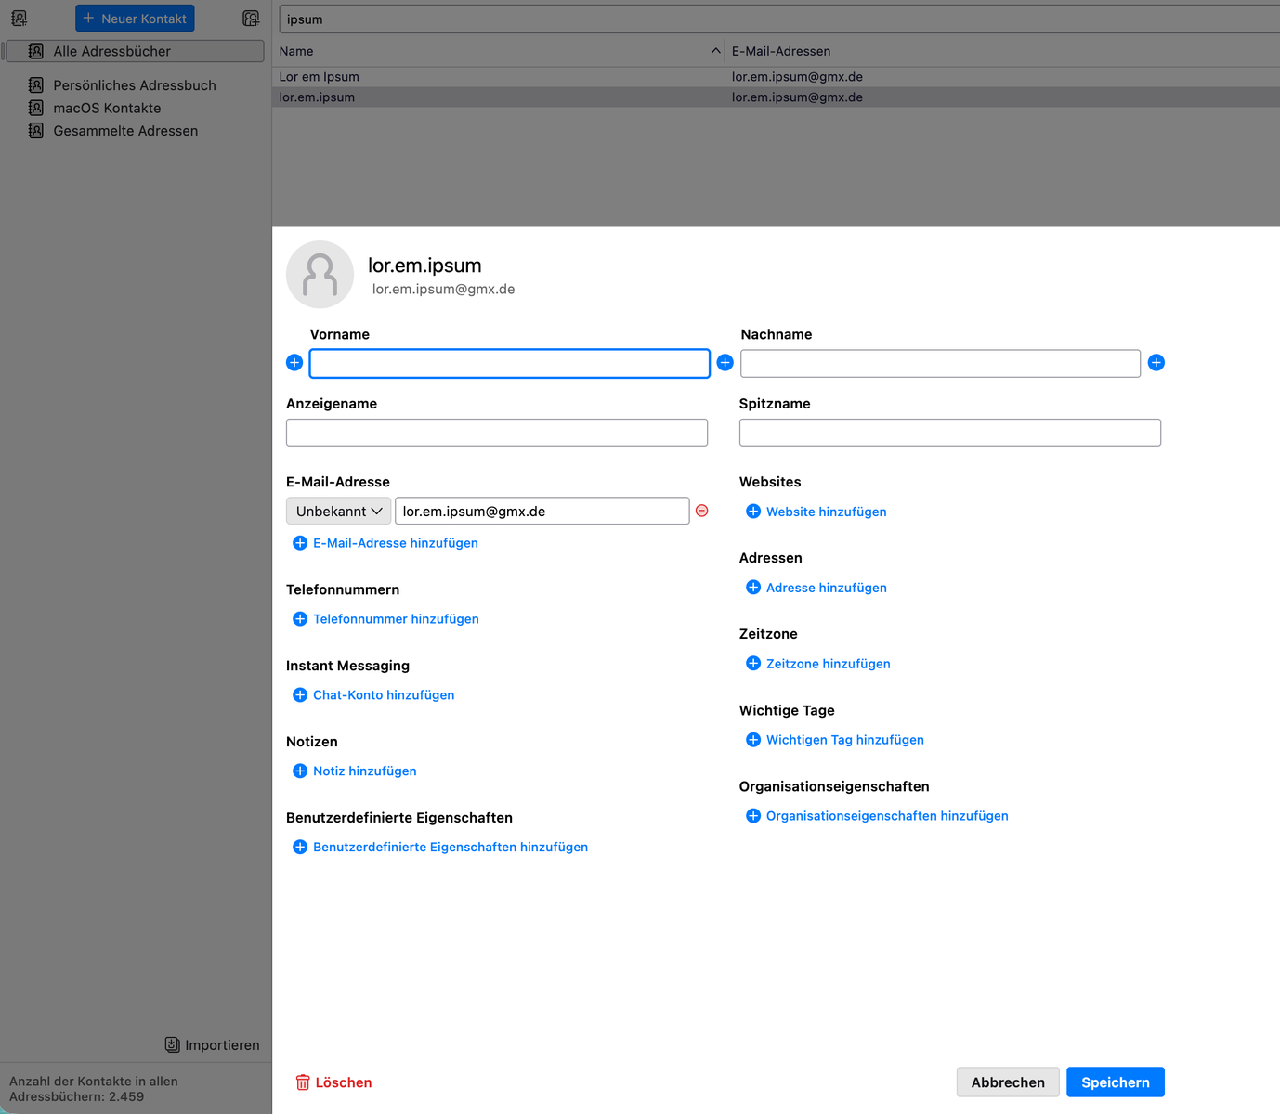Click the email field with lor.em.ipsum@gmx.de
Screen dimensions: 1280x1114
542,512
